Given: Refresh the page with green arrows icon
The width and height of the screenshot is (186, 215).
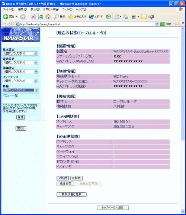Looking at the screenshot, I should (x=41, y=17).
